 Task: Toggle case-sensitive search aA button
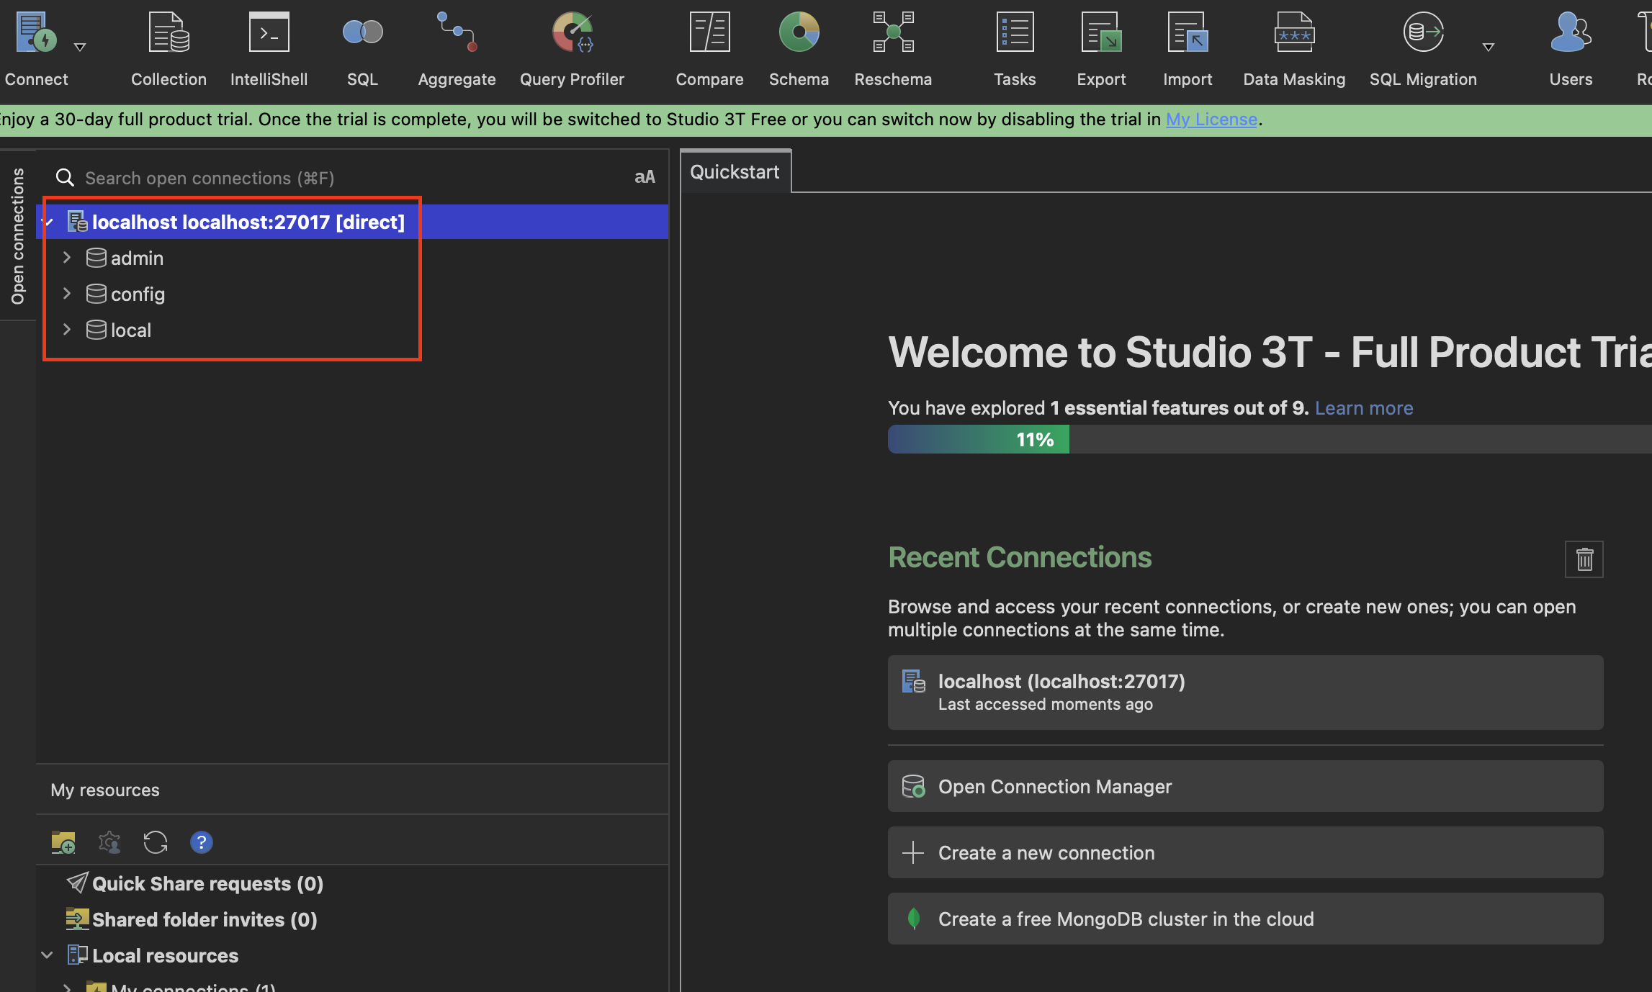coord(645,177)
